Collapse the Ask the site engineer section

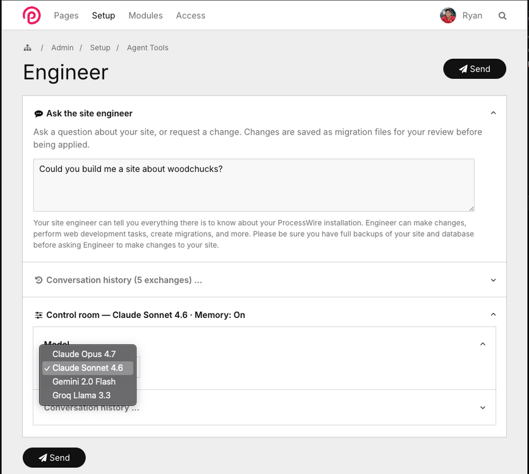pyautogui.click(x=493, y=113)
